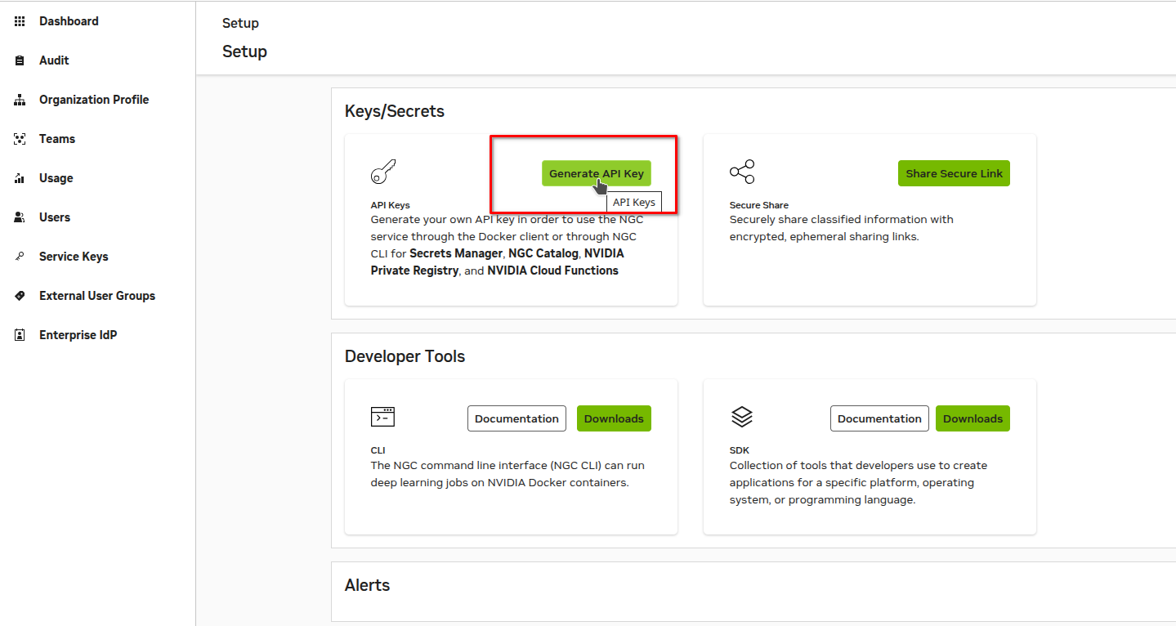Click the bold Secrets Manager text

(x=458, y=253)
